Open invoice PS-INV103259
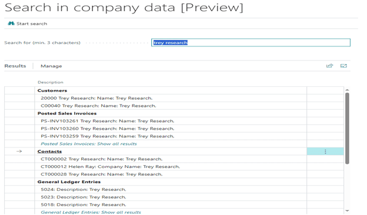Screen dimensions: 367x215 click(108, 136)
